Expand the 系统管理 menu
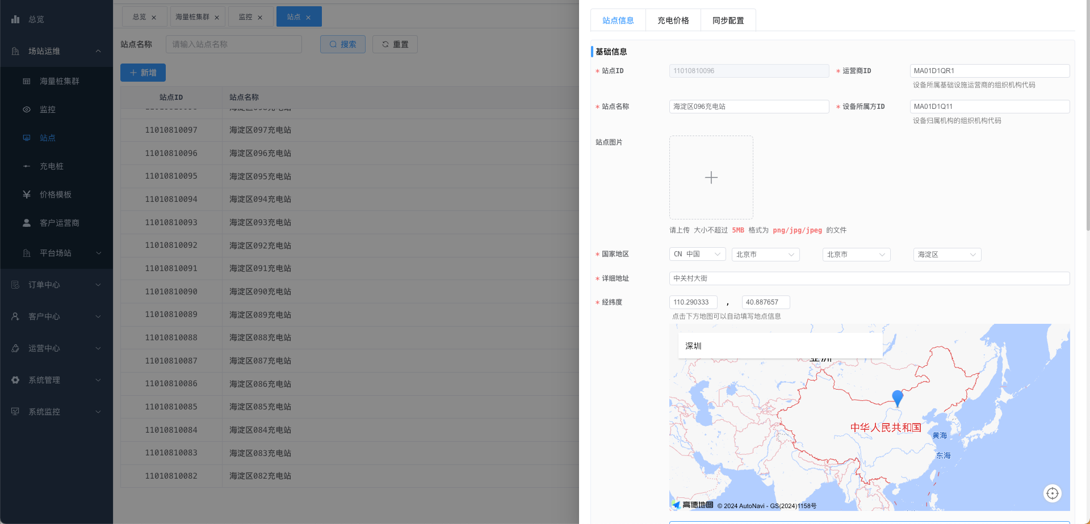 pos(98,380)
